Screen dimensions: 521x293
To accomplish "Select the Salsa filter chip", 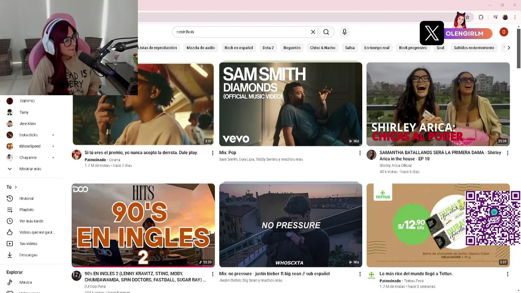I will click(x=350, y=48).
